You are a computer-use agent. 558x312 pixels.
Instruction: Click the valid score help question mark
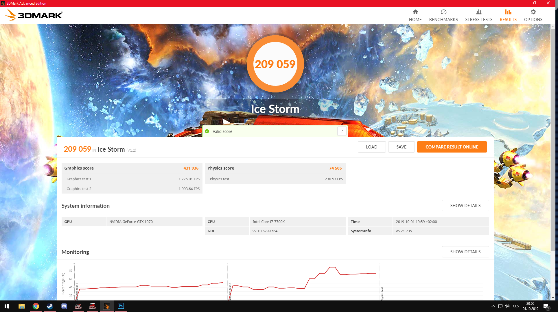coord(342,131)
